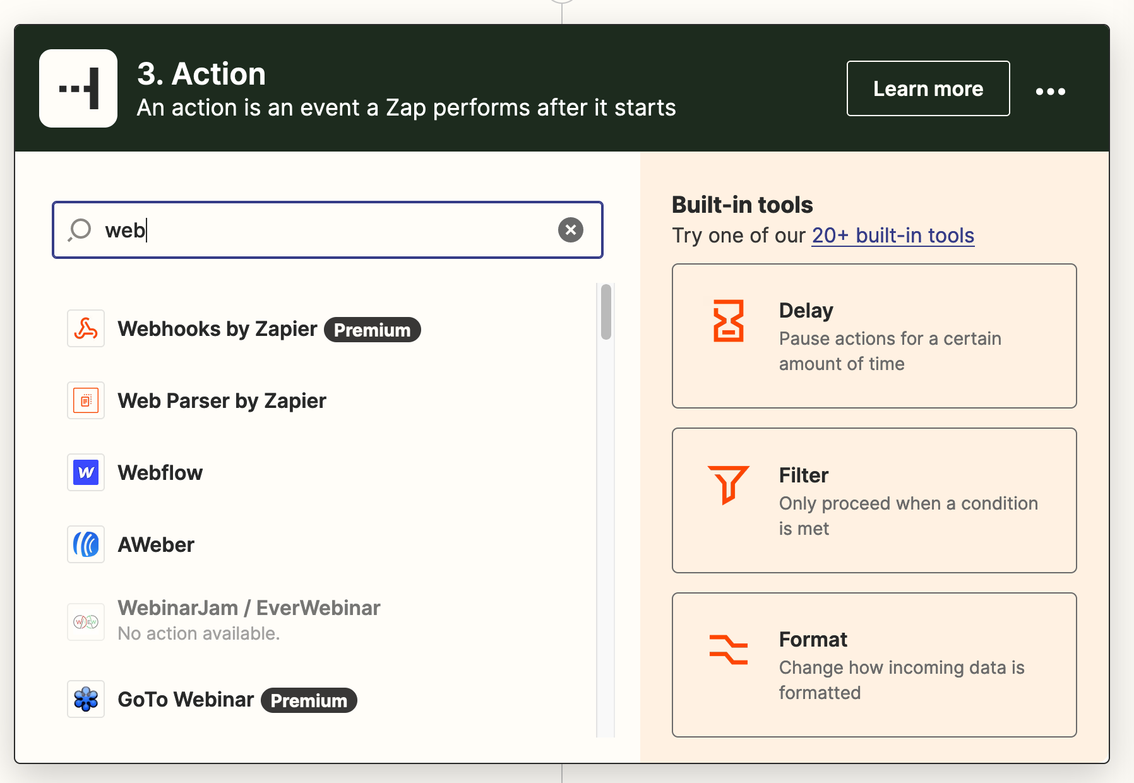Click the GoTo Webinar flower icon
1134x783 pixels.
[x=86, y=699]
